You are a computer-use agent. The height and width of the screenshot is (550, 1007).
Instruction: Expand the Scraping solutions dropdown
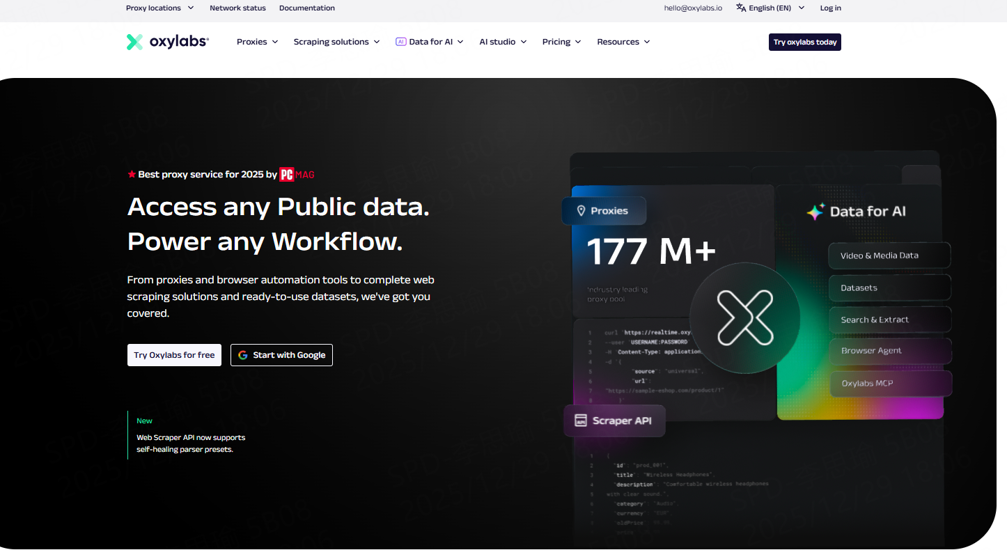click(x=336, y=42)
